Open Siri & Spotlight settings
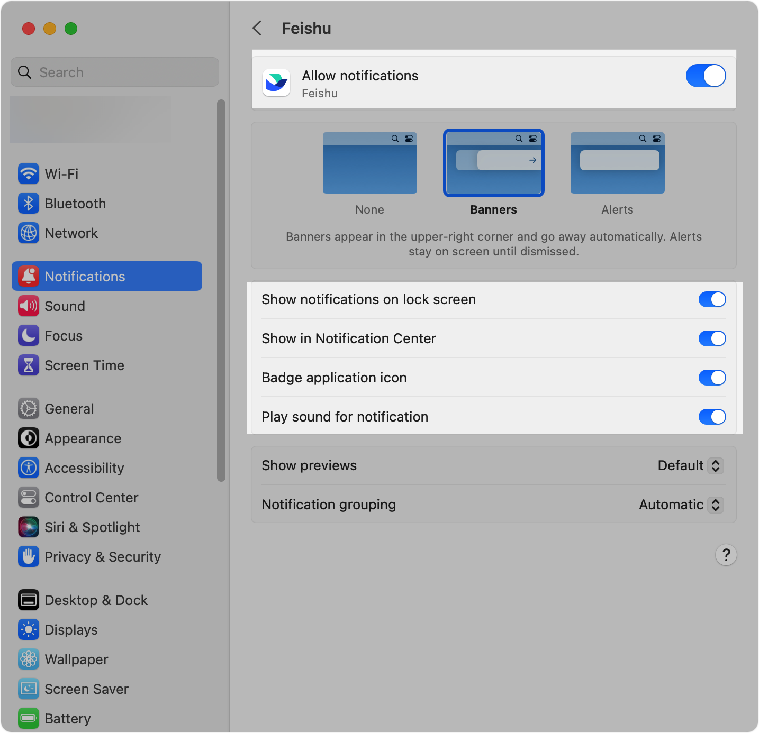 (x=92, y=527)
